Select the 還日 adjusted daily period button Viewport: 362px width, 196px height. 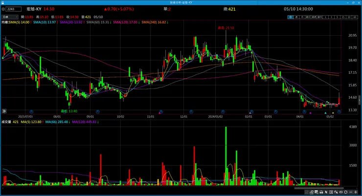(308, 17)
